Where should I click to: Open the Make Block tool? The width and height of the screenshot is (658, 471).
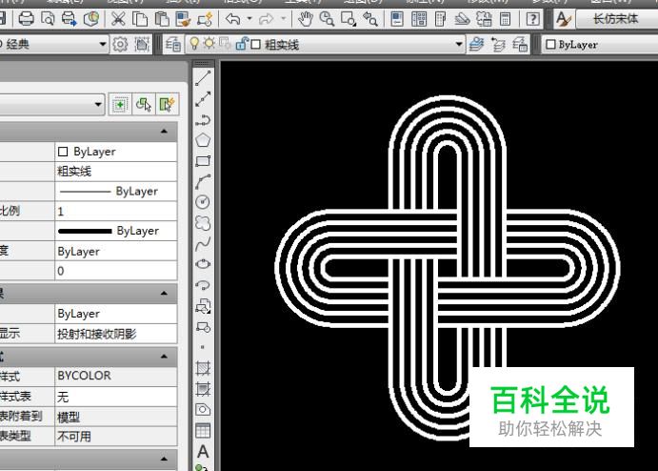203,326
